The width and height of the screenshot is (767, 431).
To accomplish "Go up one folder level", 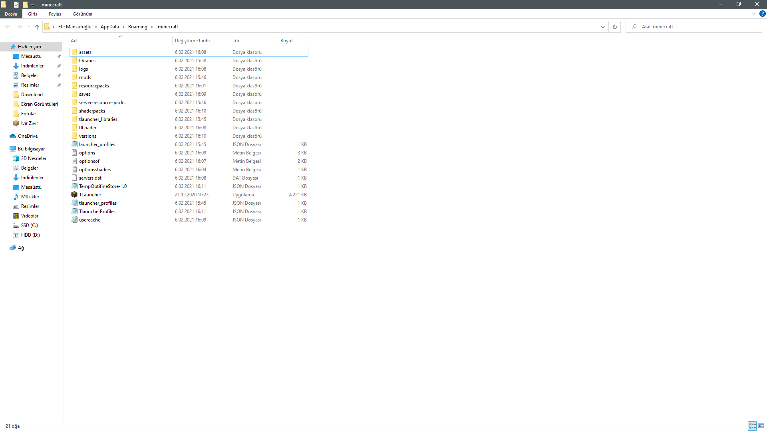I will [x=37, y=27].
